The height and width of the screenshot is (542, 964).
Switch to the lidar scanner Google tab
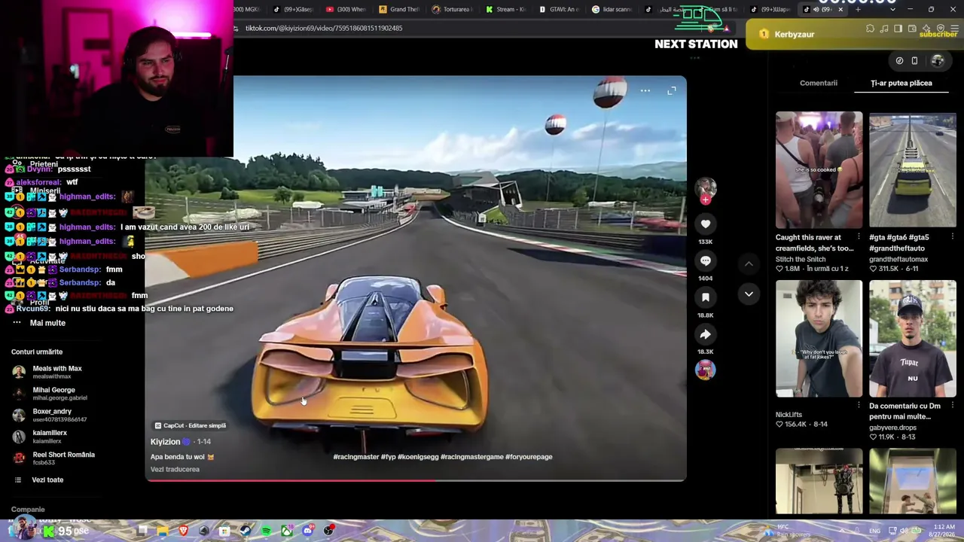tap(612, 10)
